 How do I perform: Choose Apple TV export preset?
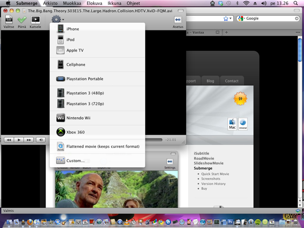97,50
